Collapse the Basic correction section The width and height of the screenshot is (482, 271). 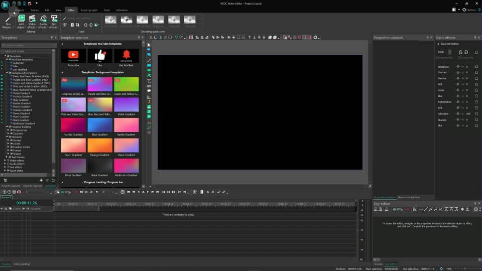pos(437,44)
